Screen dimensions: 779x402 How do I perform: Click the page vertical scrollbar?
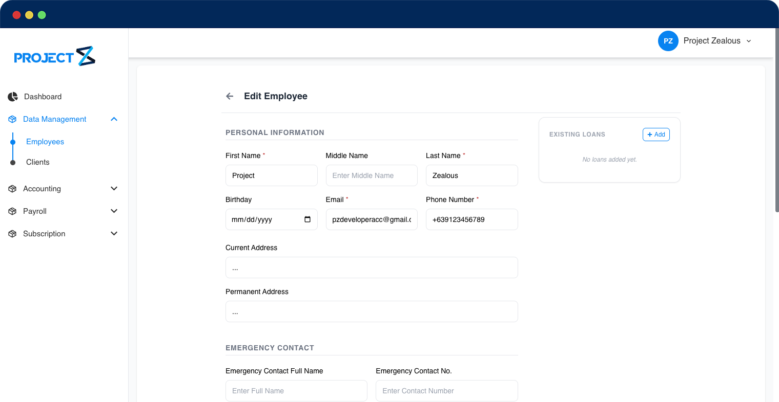point(777,120)
